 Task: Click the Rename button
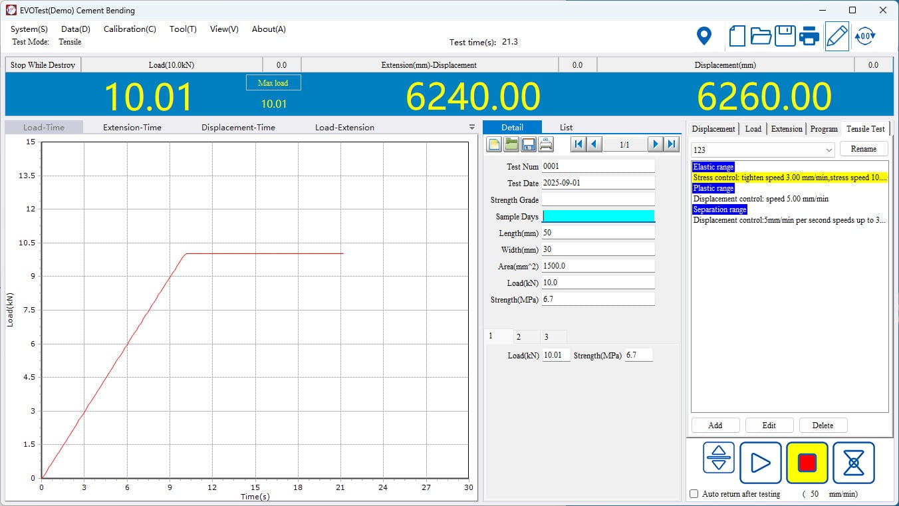863,149
